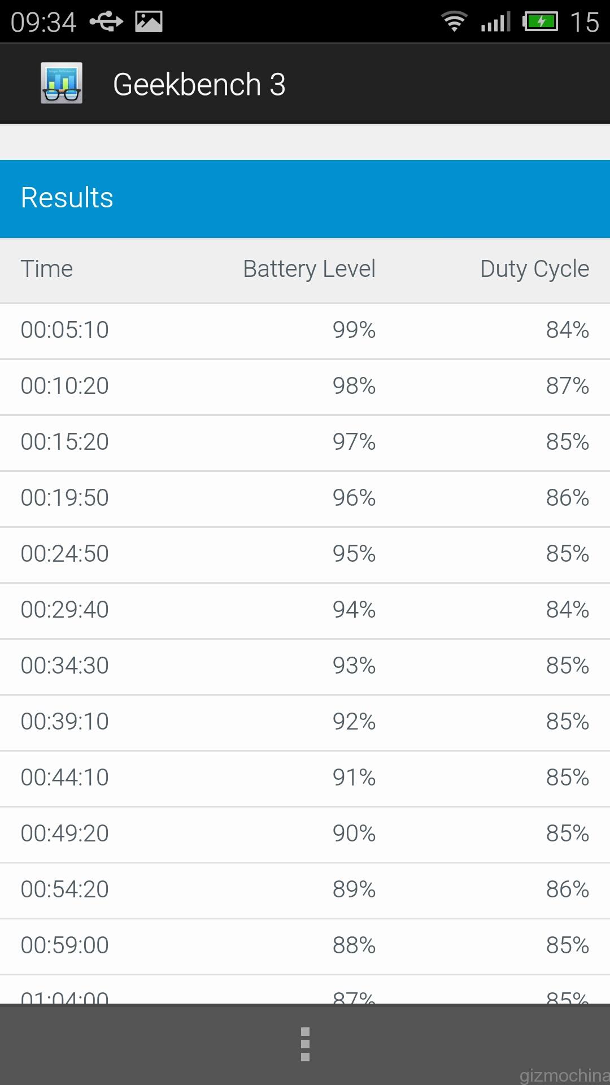Click the Battery Level column header
The image size is (610, 1085).
(309, 269)
